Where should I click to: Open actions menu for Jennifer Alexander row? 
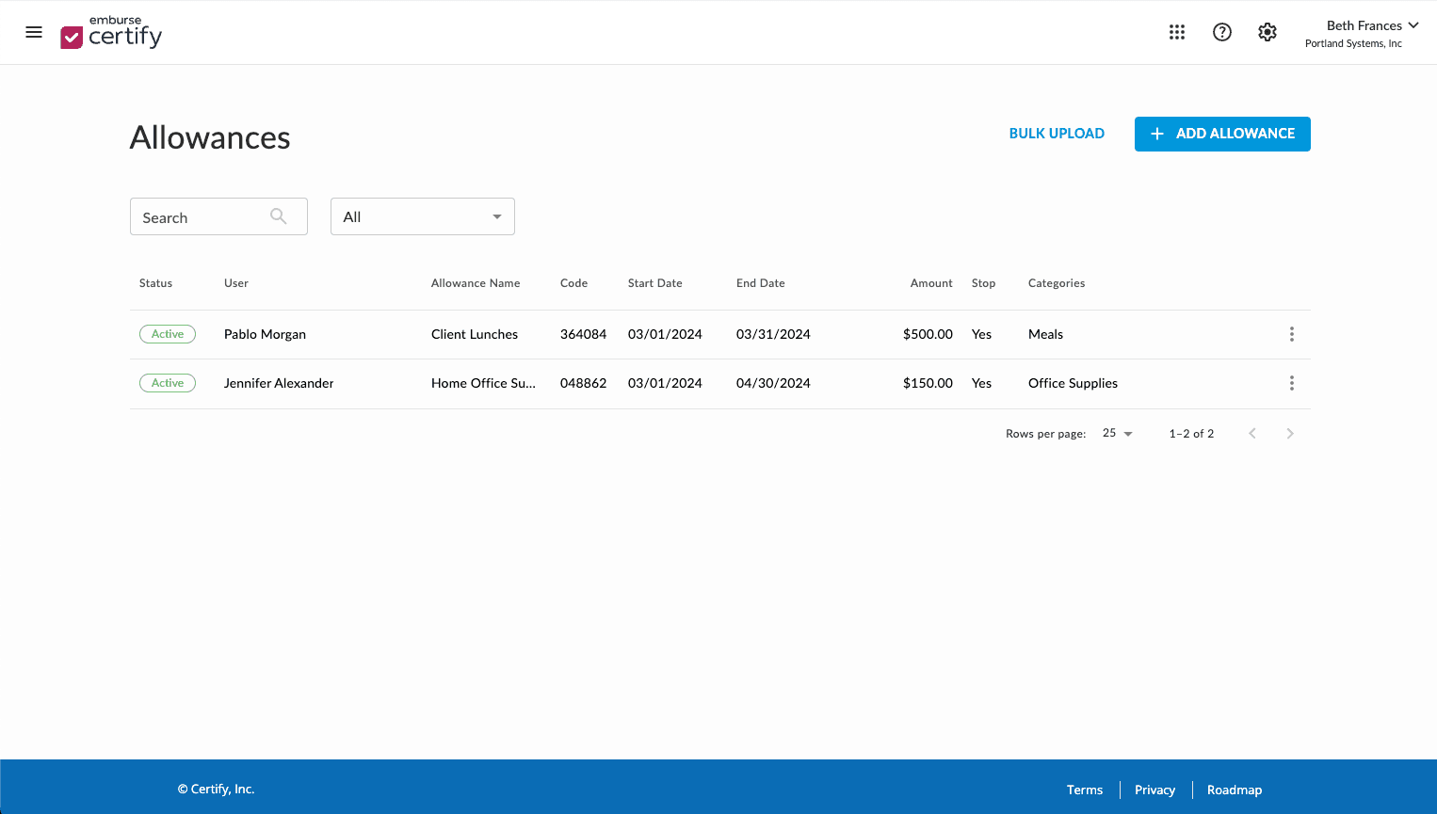1291,383
